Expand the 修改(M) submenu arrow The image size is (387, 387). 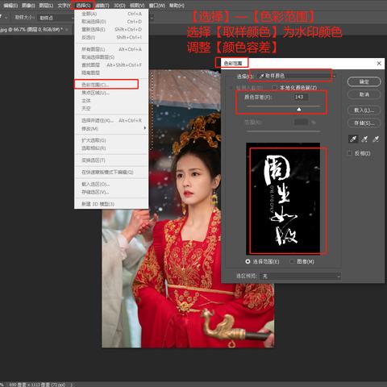tap(145, 128)
